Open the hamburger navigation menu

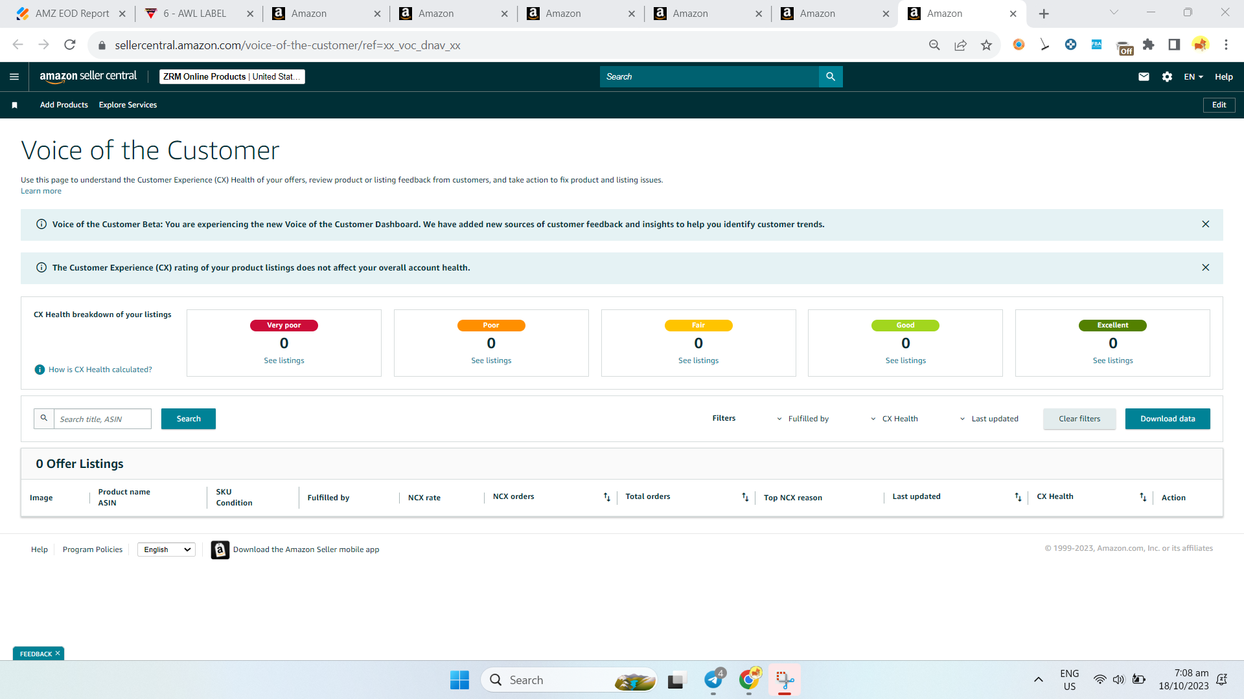tap(14, 77)
